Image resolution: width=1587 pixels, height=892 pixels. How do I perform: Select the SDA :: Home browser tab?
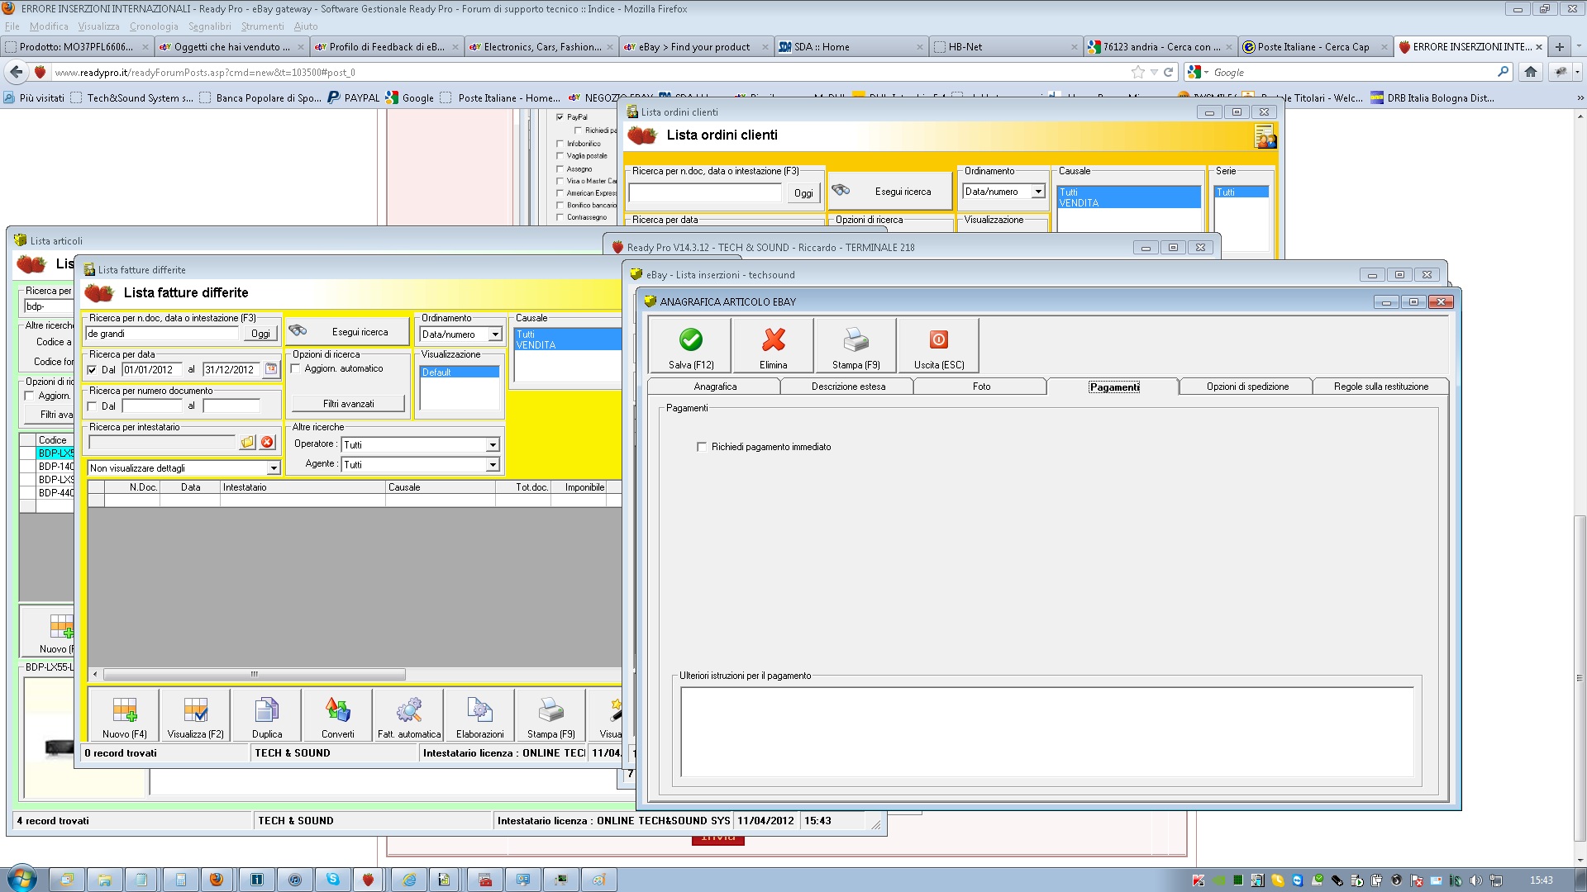pos(851,47)
